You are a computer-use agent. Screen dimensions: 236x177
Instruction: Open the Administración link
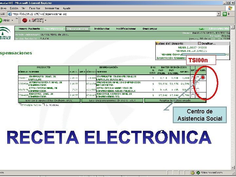[x=219, y=29]
